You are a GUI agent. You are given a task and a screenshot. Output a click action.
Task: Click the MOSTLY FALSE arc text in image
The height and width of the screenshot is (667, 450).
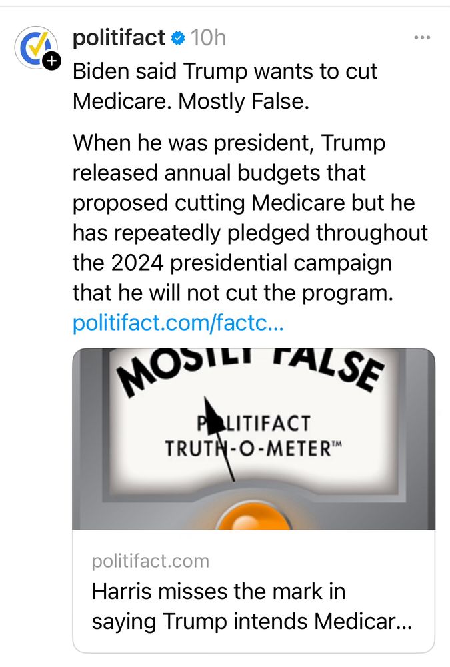253,371
